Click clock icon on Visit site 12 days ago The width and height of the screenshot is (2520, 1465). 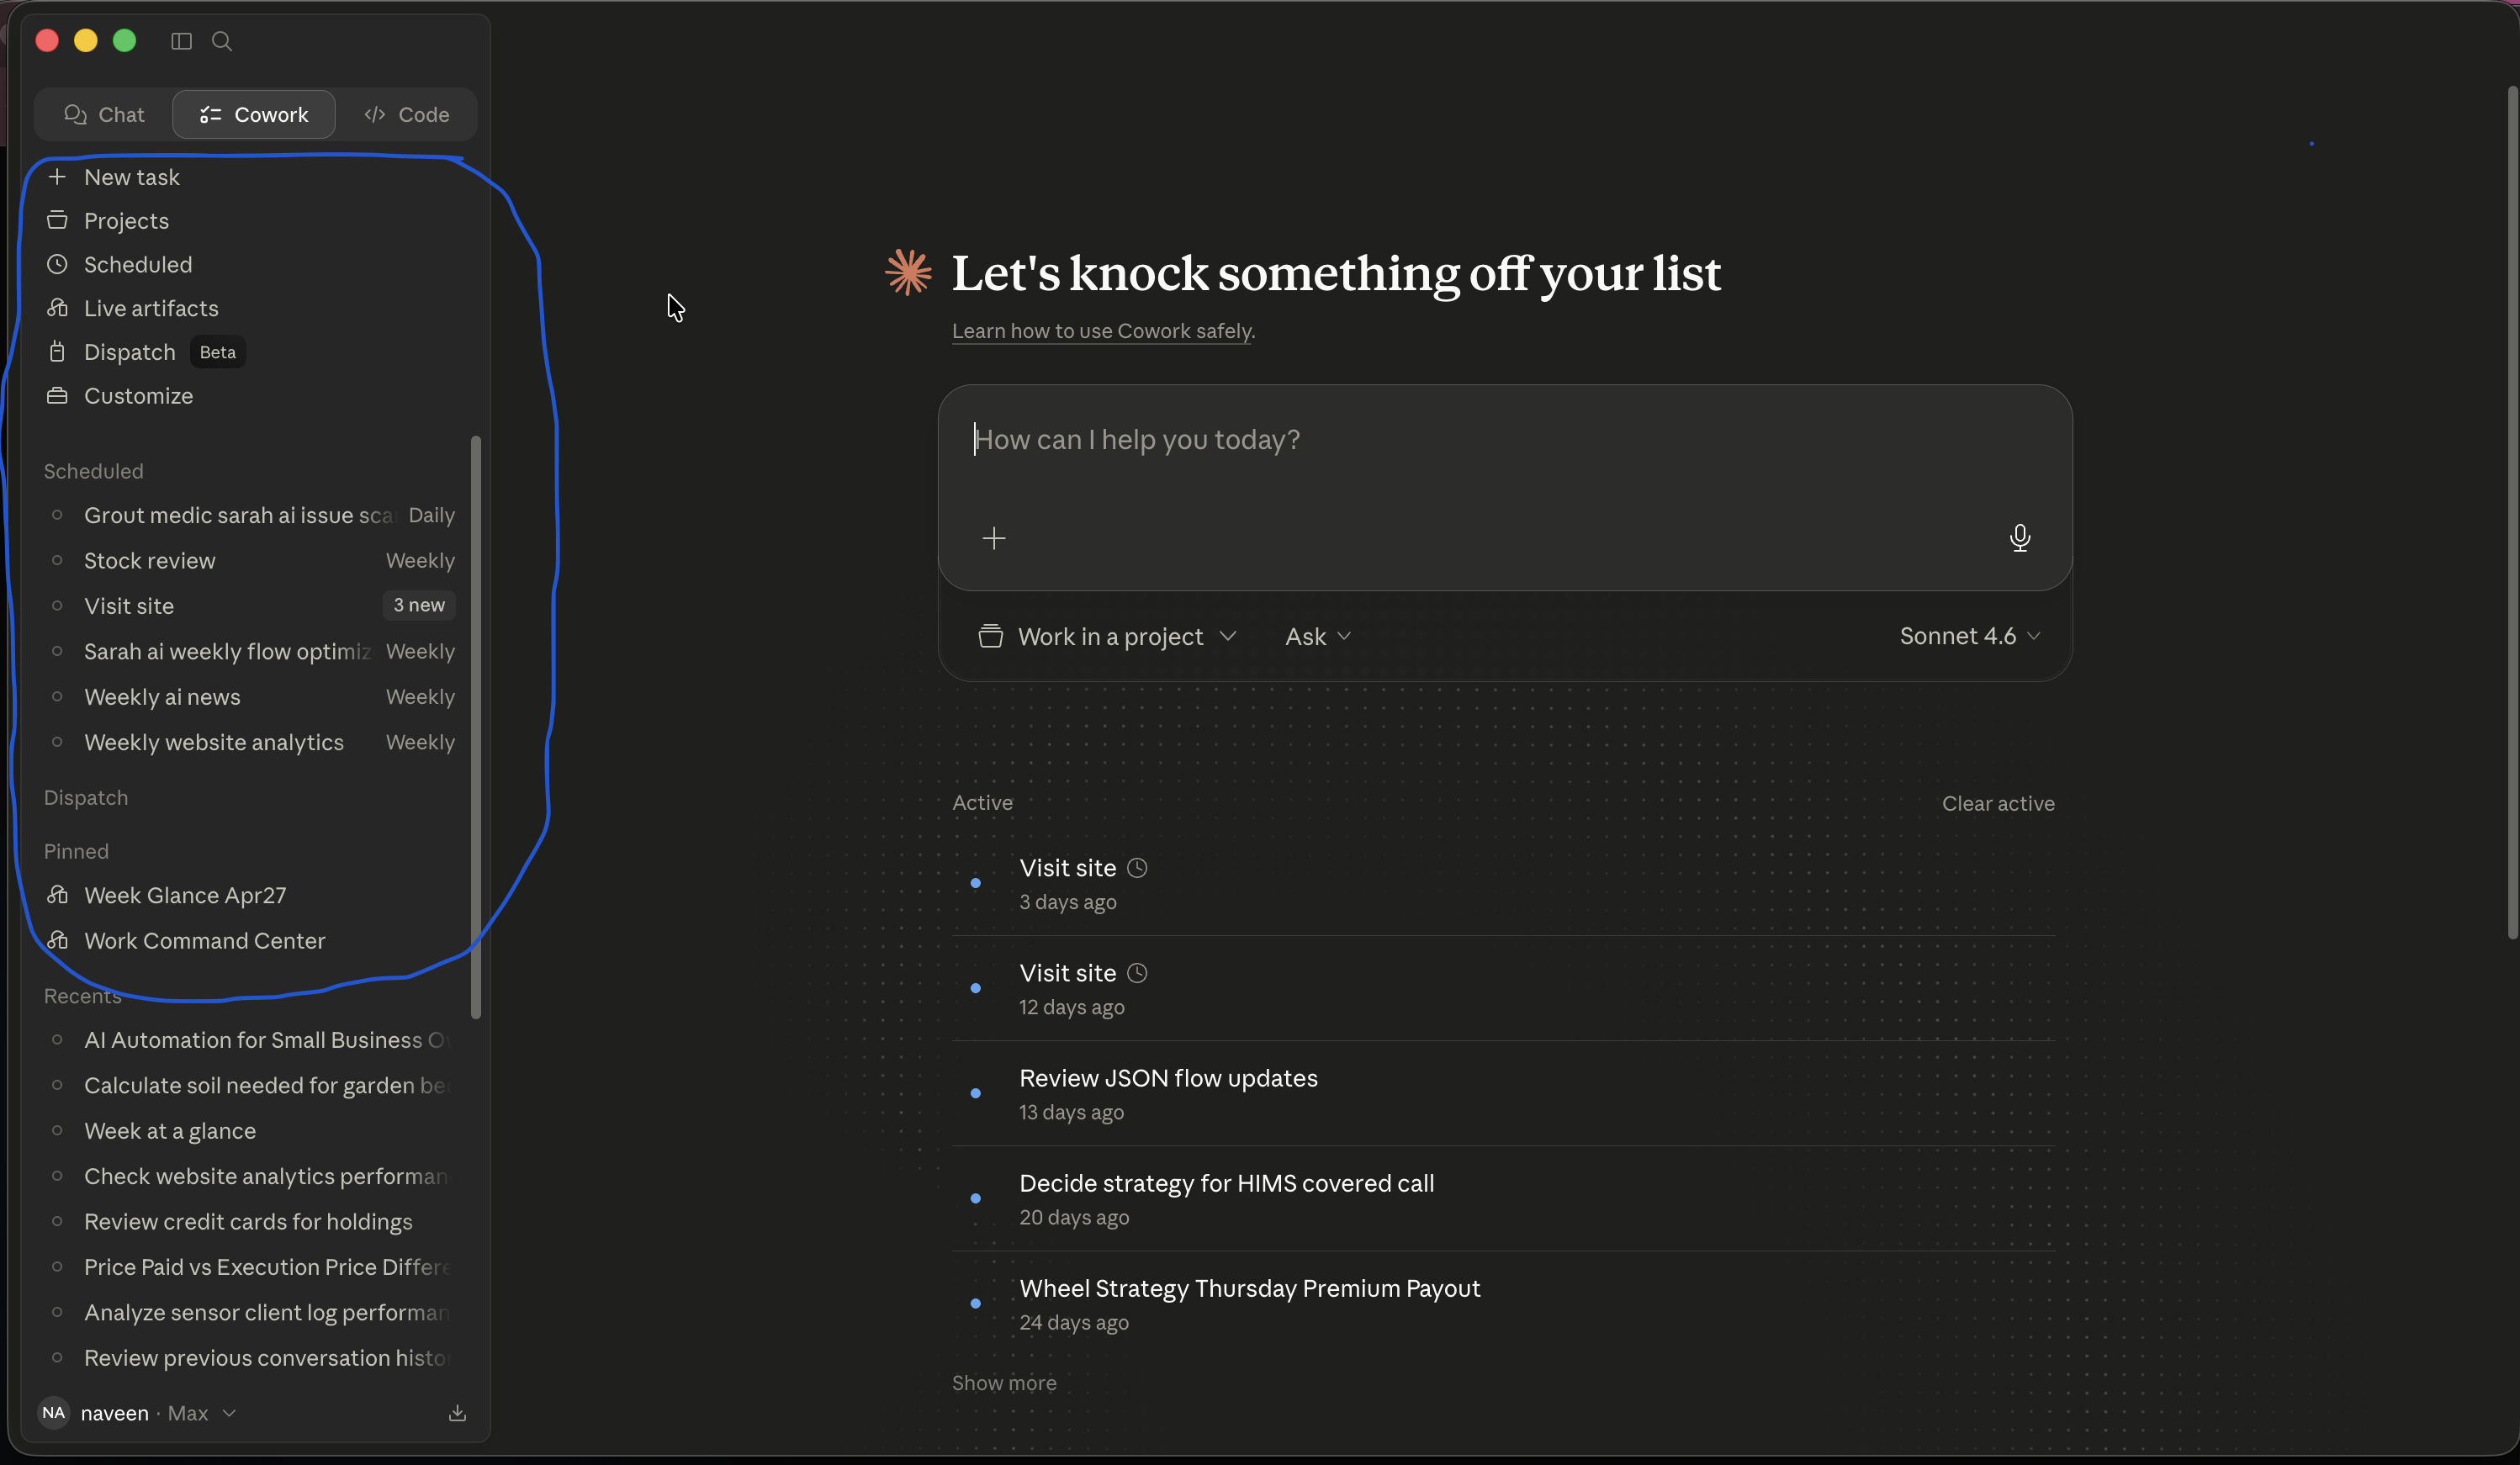click(1137, 973)
